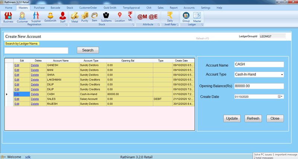Open the Purity stock icon
The image size is (298, 159).
(85, 17)
